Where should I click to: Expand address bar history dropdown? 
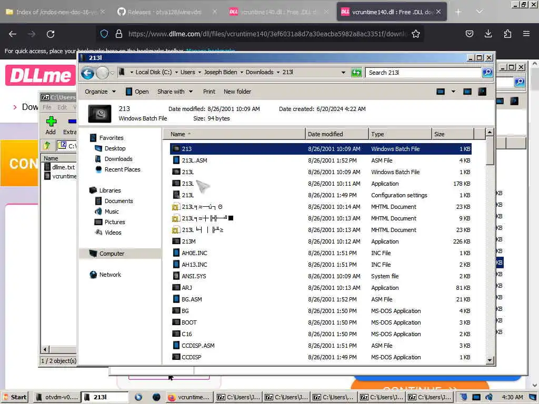click(343, 73)
